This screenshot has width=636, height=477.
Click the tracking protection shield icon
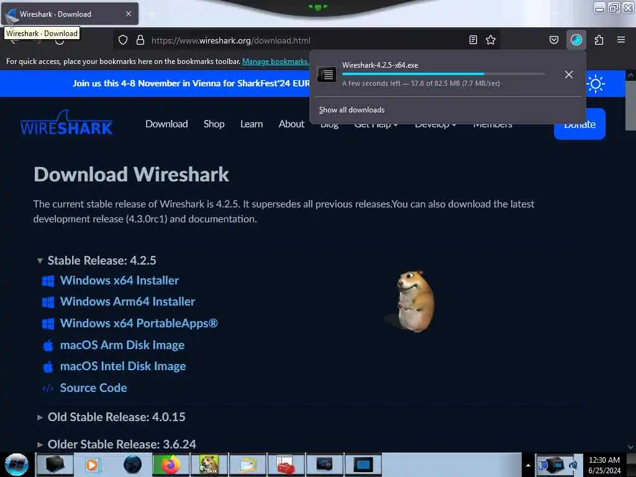point(123,40)
